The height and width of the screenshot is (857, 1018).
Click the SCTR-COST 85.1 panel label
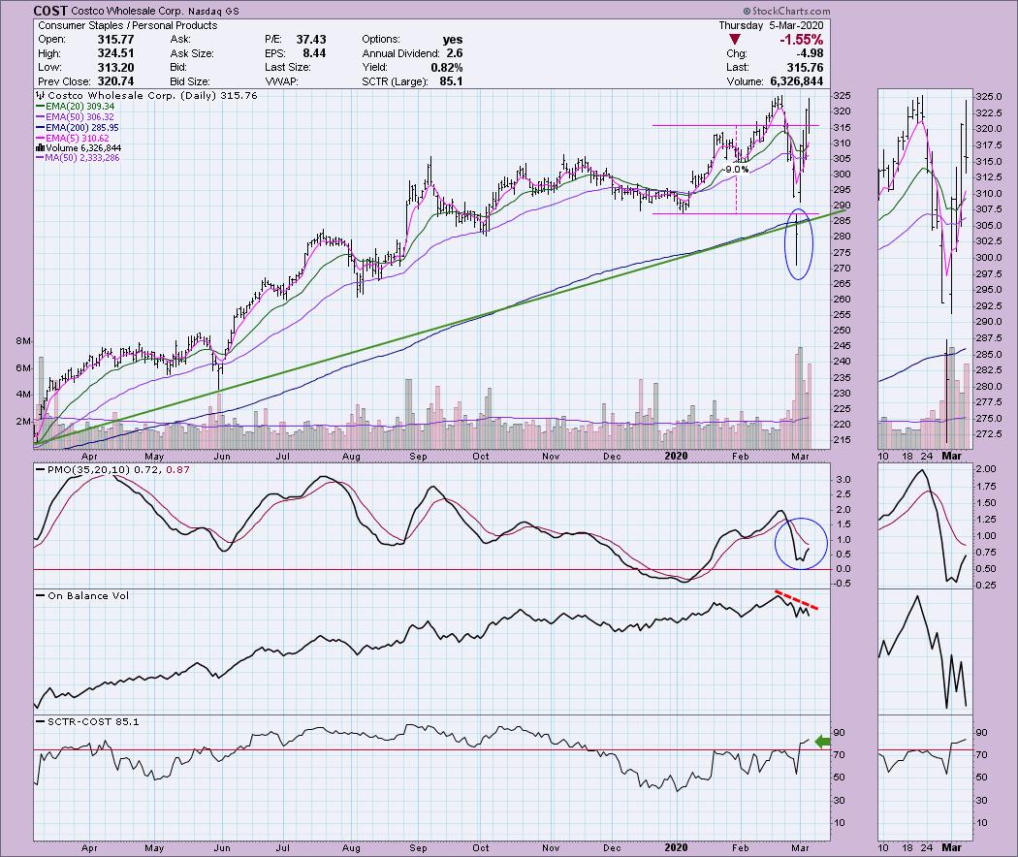[87, 721]
